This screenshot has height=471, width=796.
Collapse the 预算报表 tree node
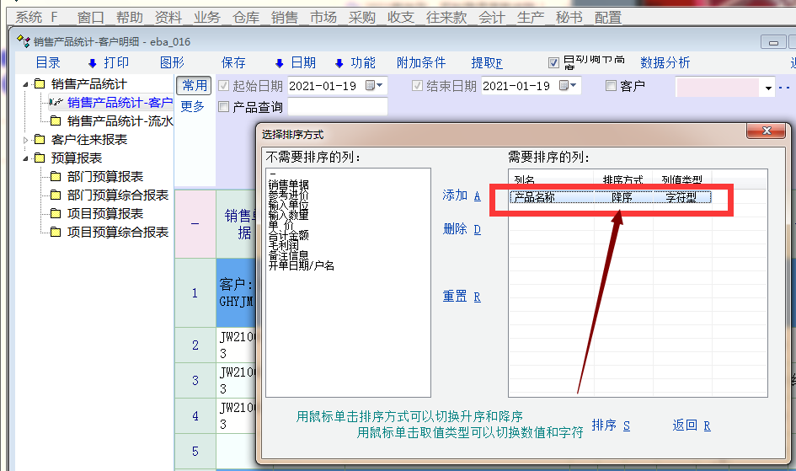point(26,158)
